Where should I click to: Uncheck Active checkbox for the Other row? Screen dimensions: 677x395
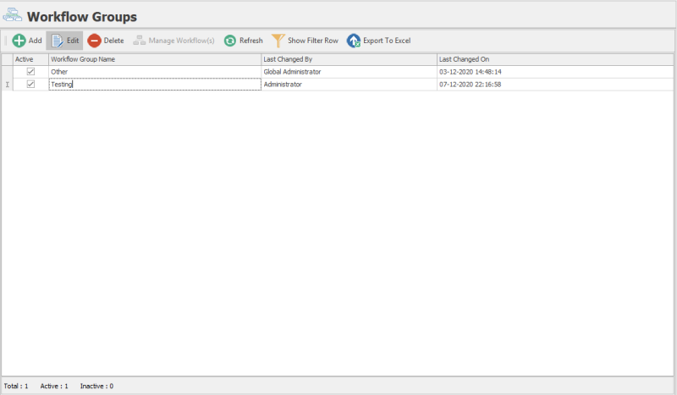tap(30, 72)
